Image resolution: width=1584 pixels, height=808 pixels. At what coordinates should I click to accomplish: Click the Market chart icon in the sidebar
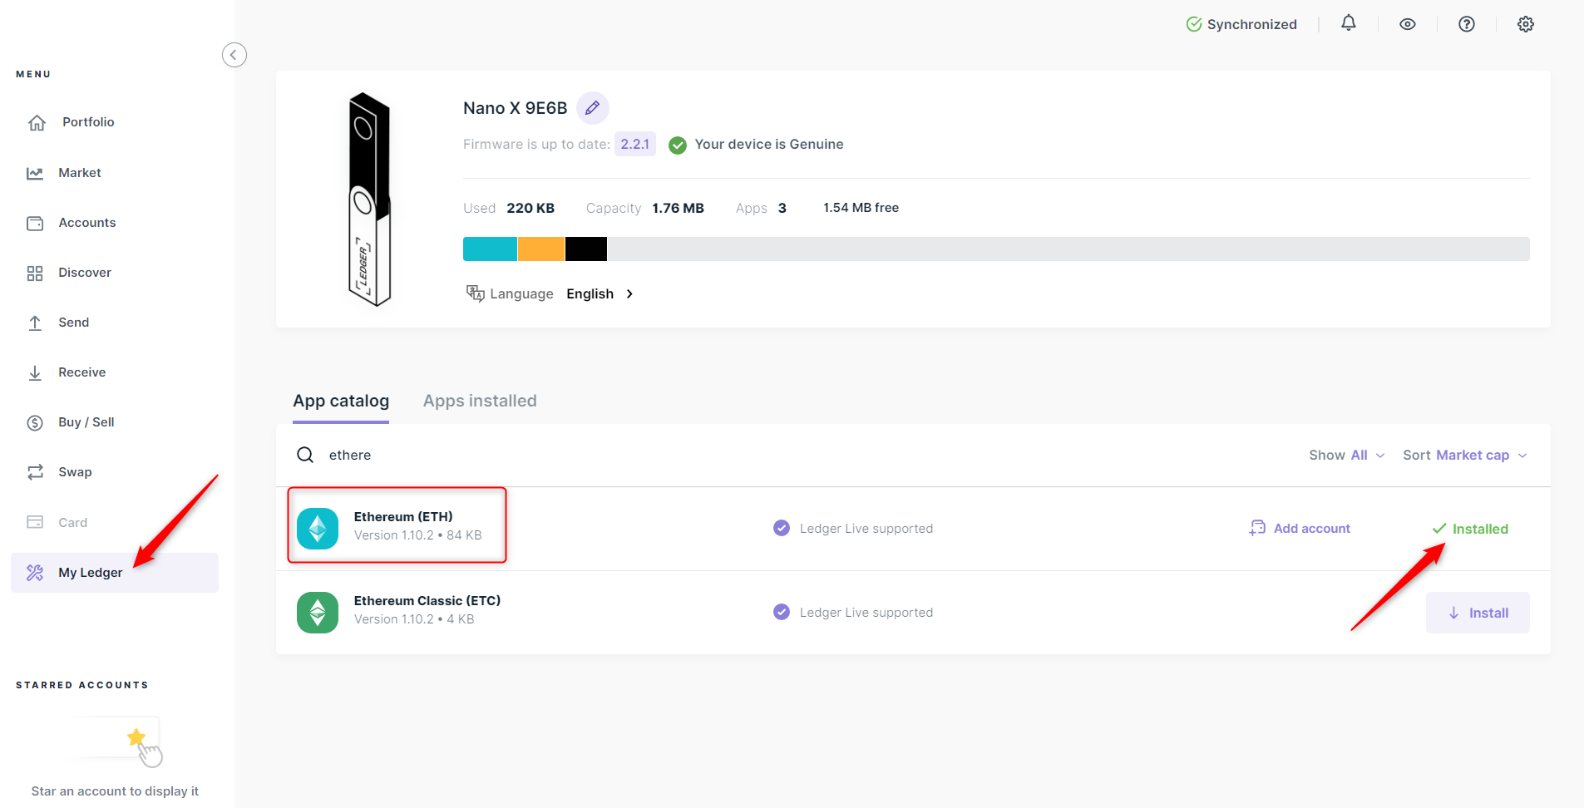coord(35,173)
